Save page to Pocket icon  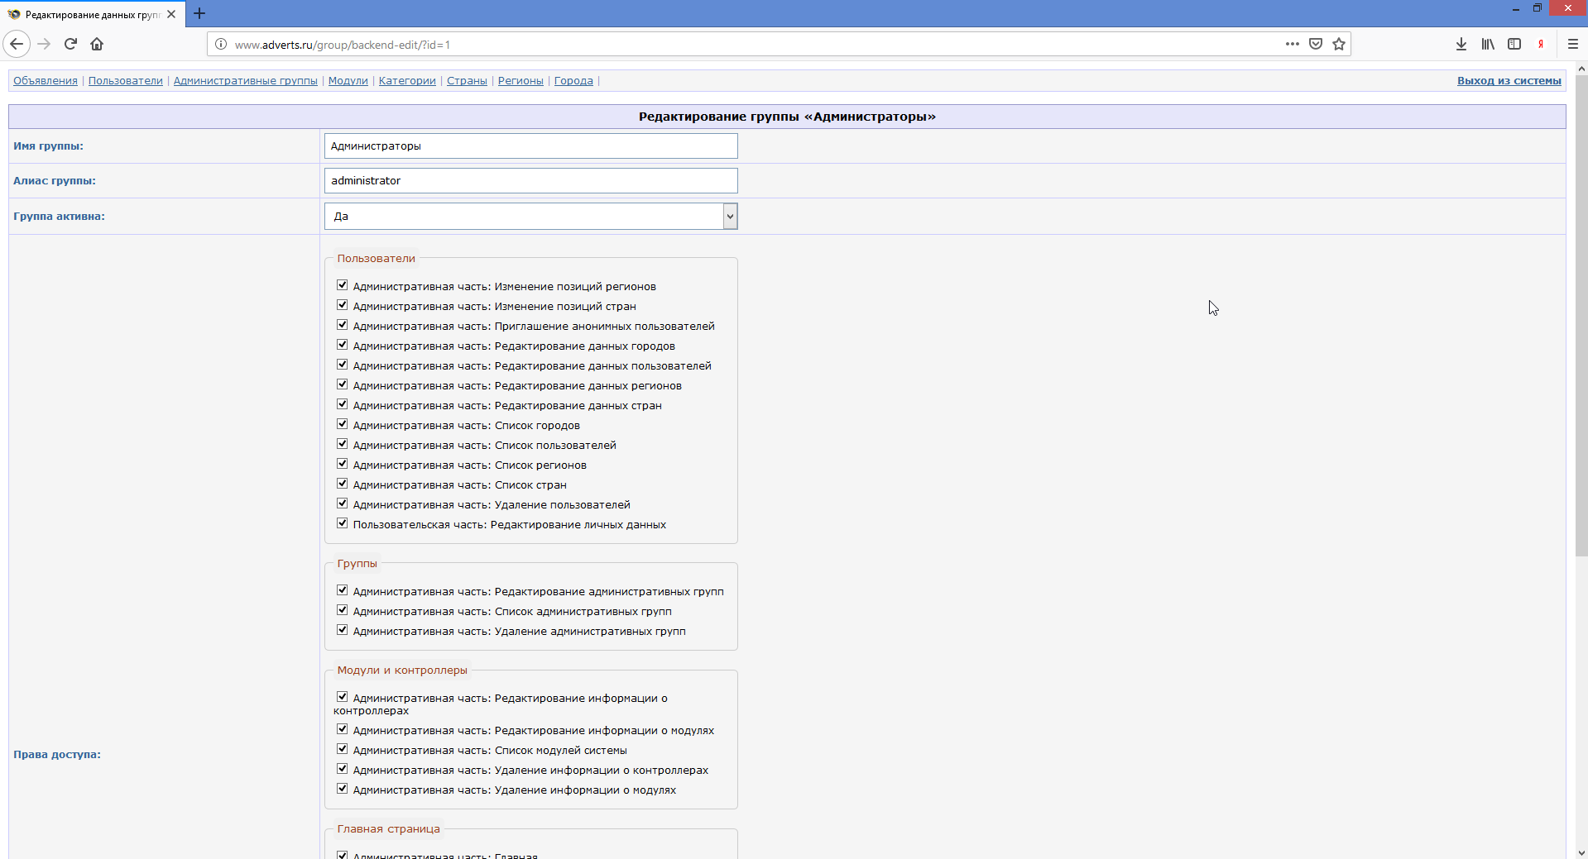1316,45
